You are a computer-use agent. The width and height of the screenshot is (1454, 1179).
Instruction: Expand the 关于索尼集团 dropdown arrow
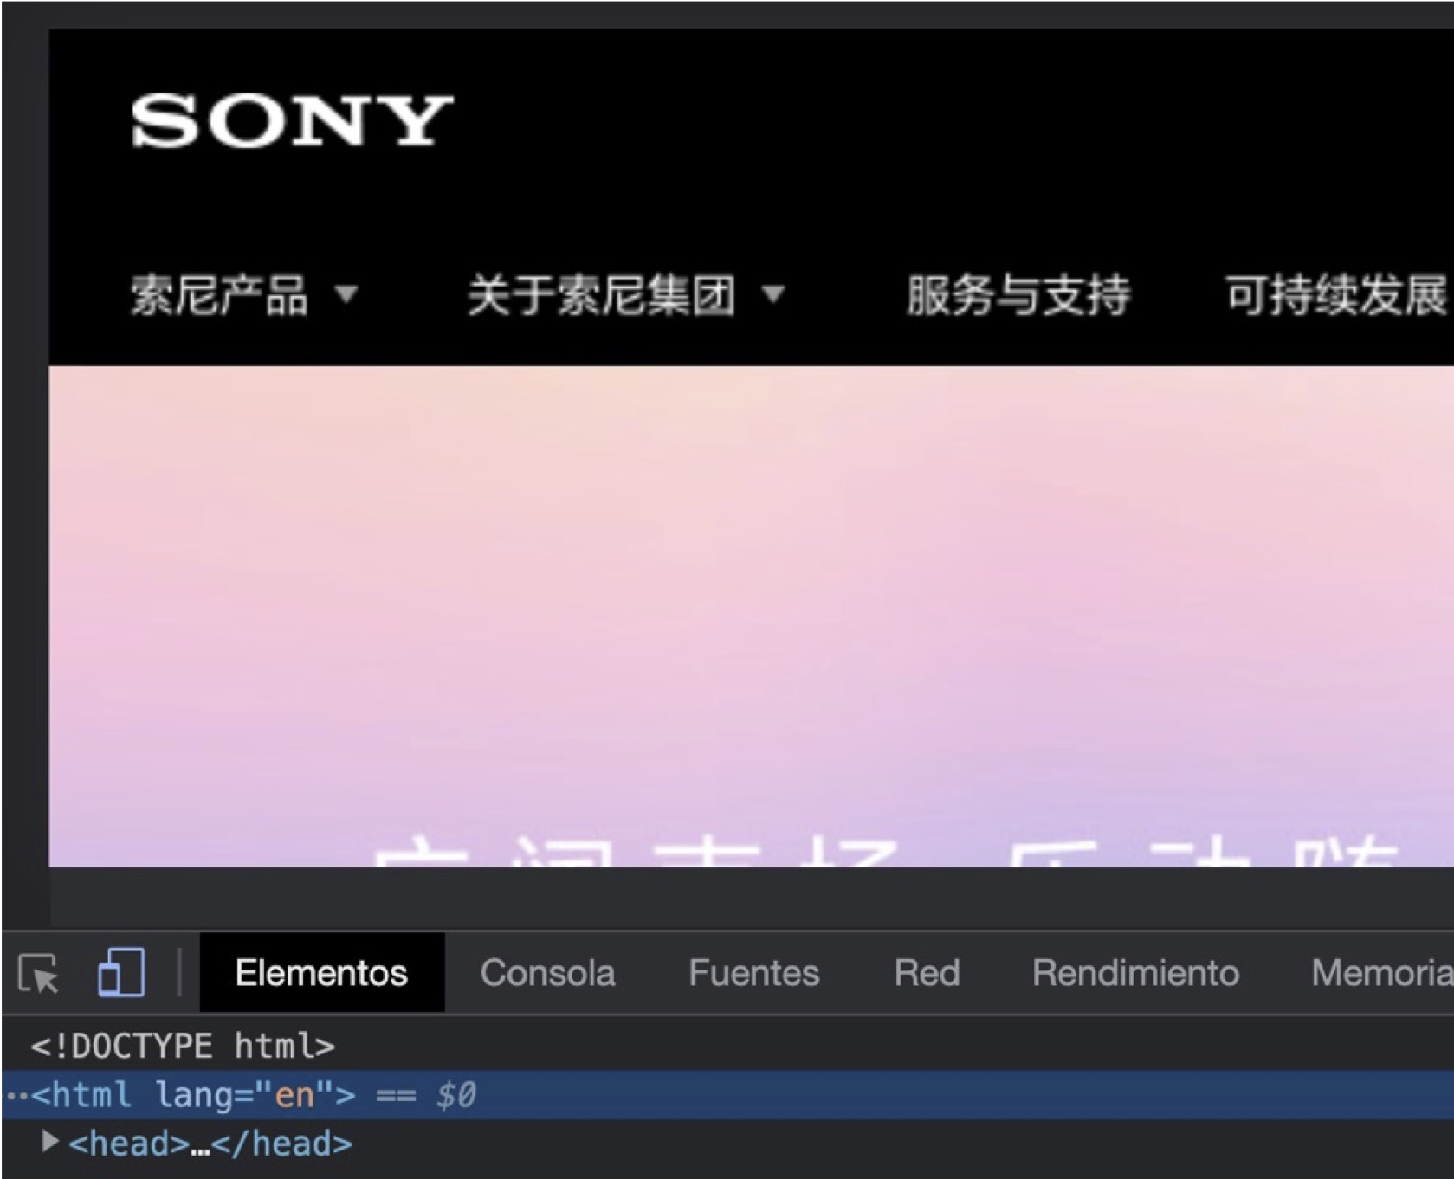pos(773,294)
